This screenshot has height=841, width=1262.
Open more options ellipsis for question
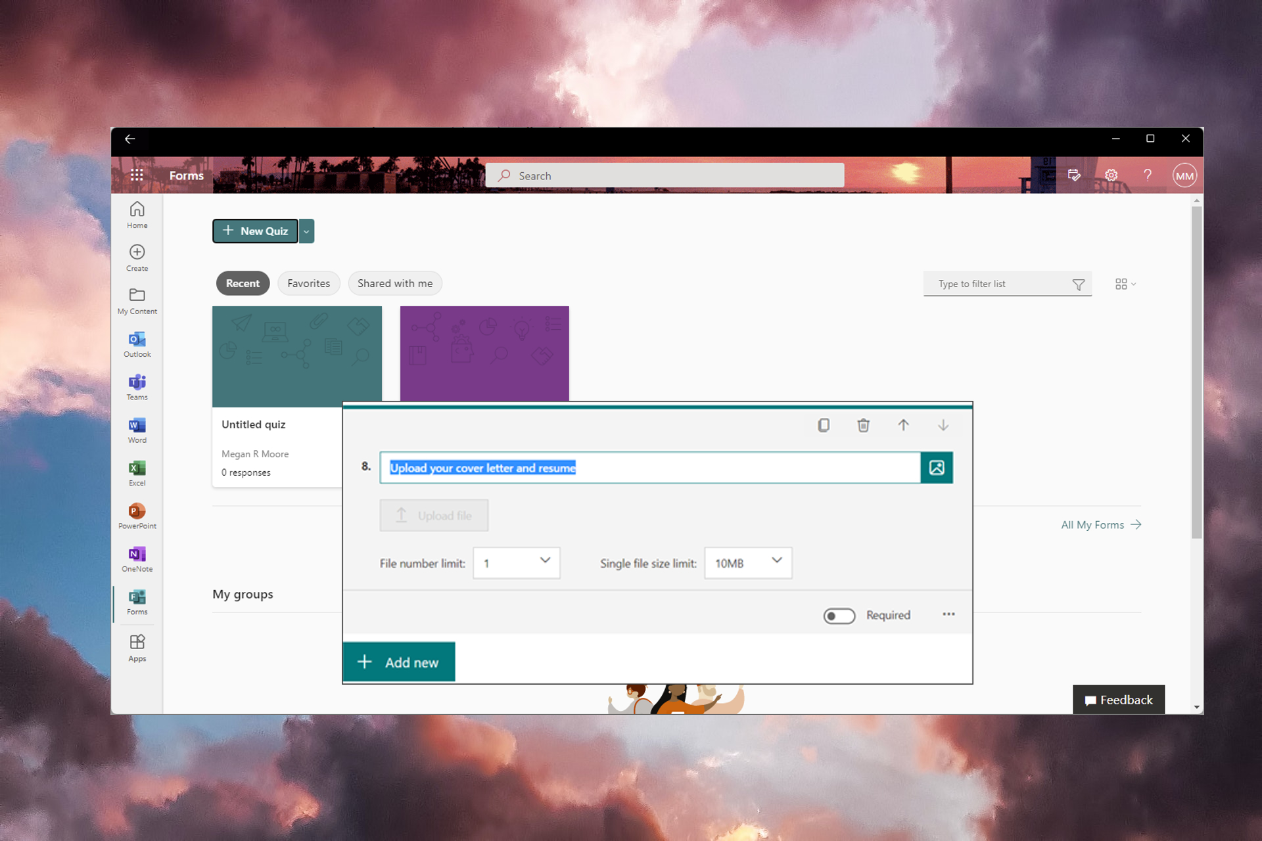948,614
